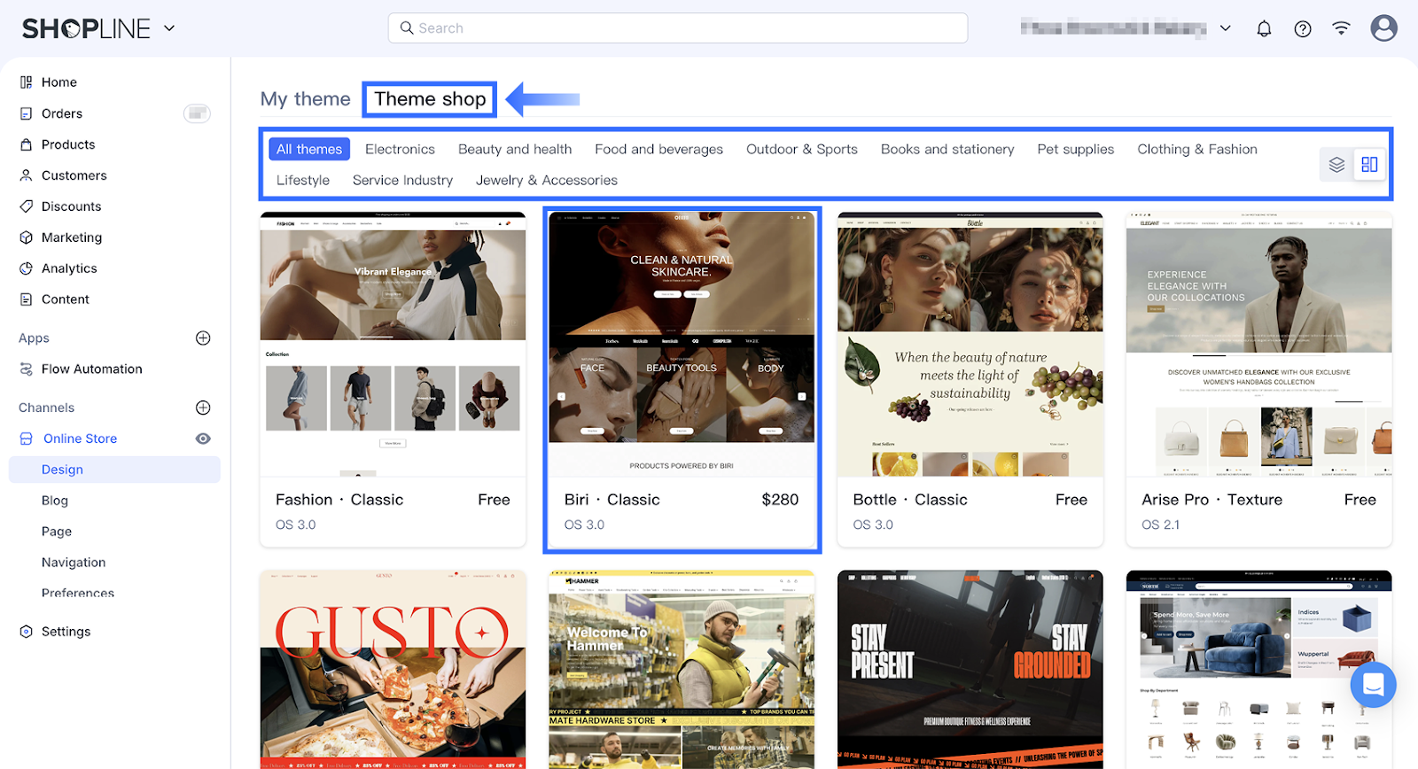Add a new app with plus icon
The width and height of the screenshot is (1418, 769).
[x=203, y=338]
